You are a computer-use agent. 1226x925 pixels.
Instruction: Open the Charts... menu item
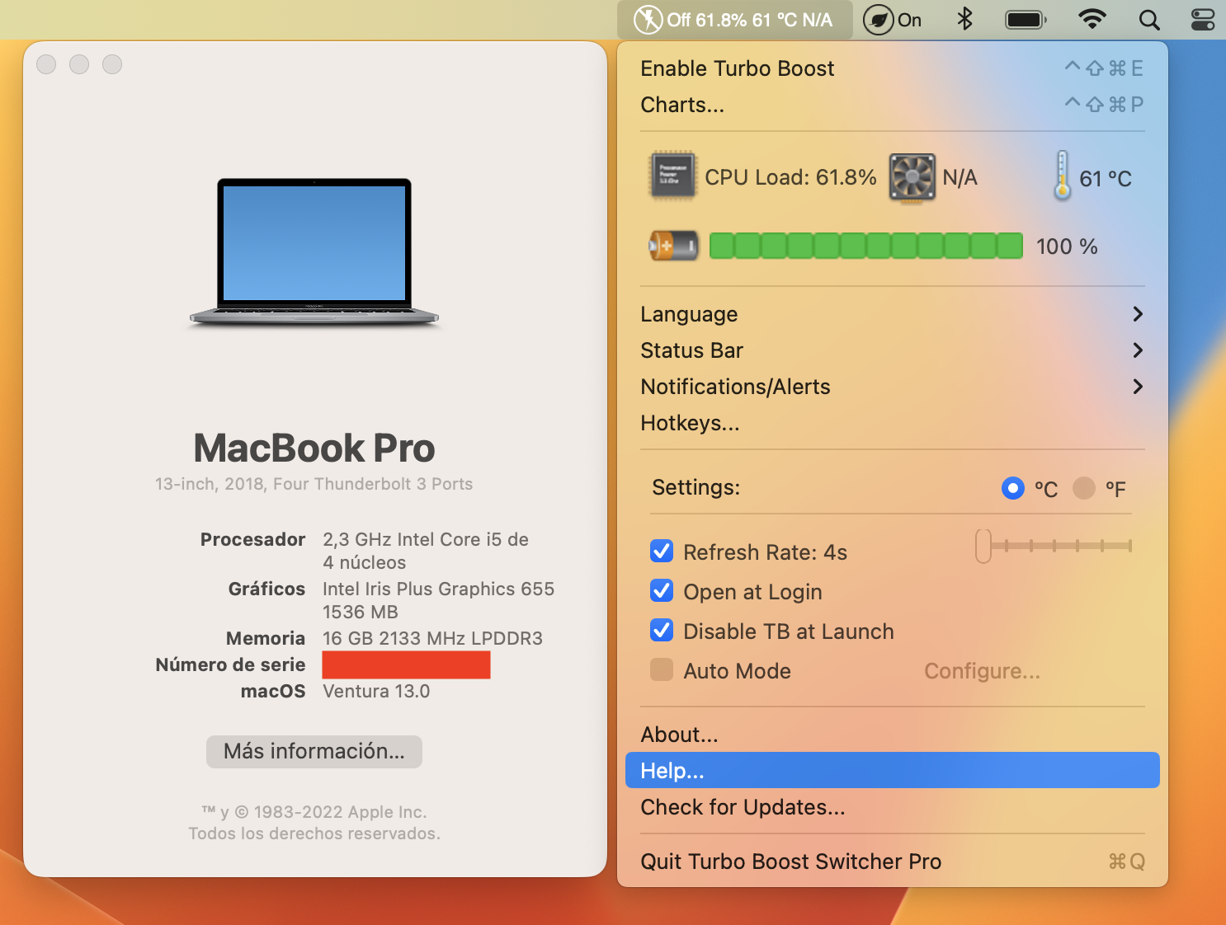(x=892, y=105)
